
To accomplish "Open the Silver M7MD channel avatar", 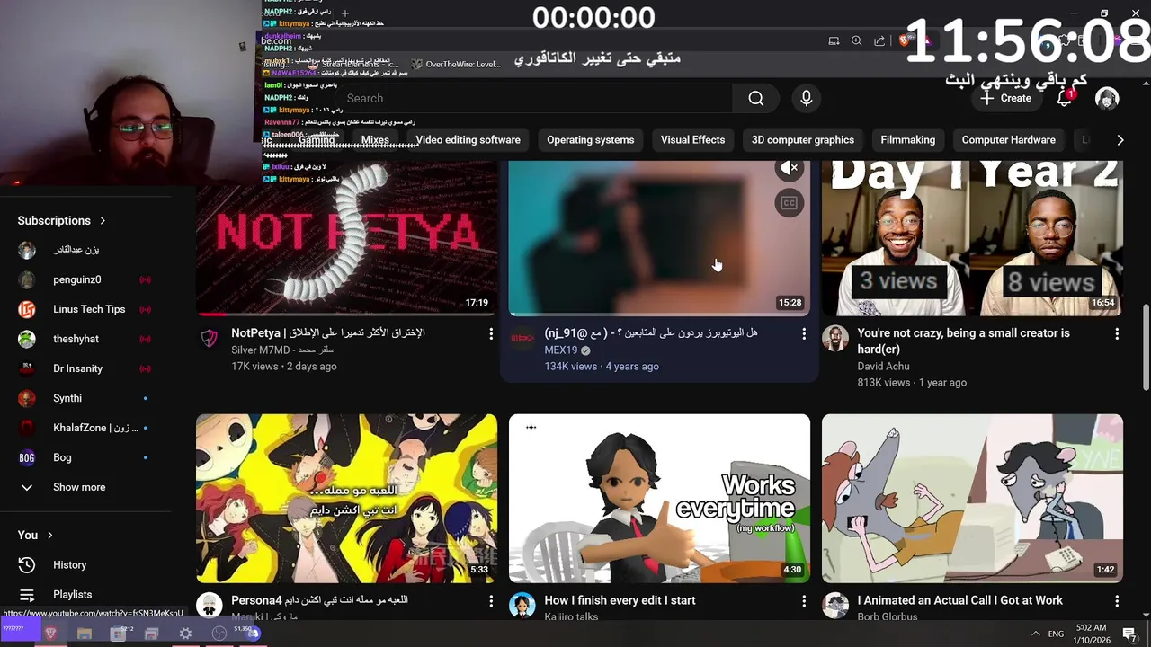I will pos(210,339).
